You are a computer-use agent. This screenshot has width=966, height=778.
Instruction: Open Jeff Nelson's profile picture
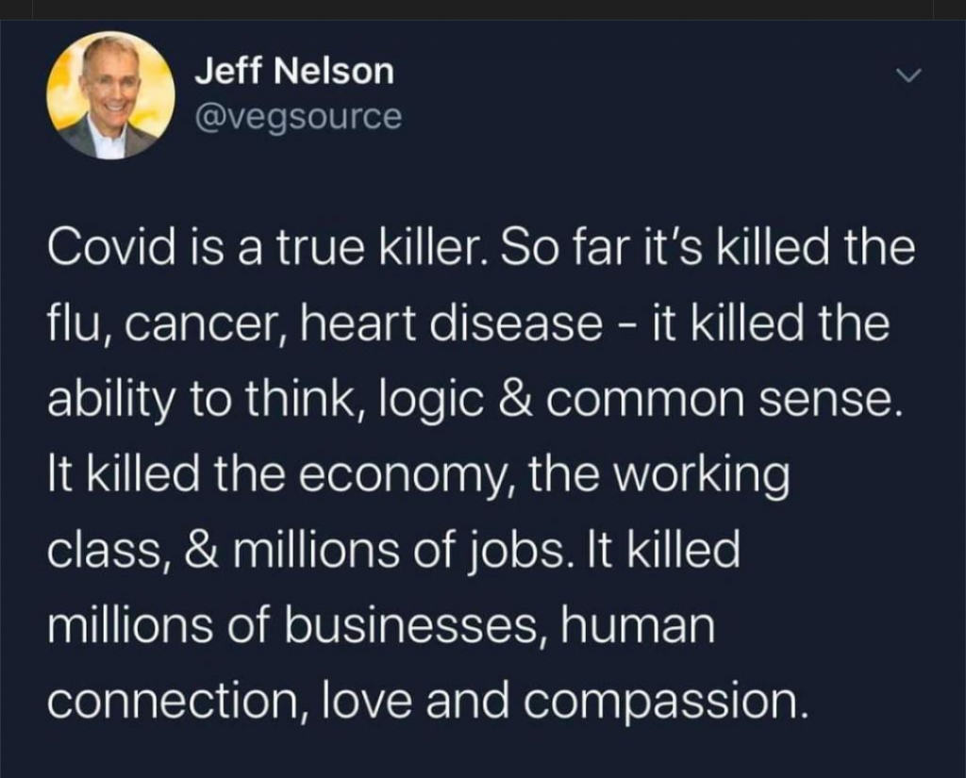(x=110, y=95)
